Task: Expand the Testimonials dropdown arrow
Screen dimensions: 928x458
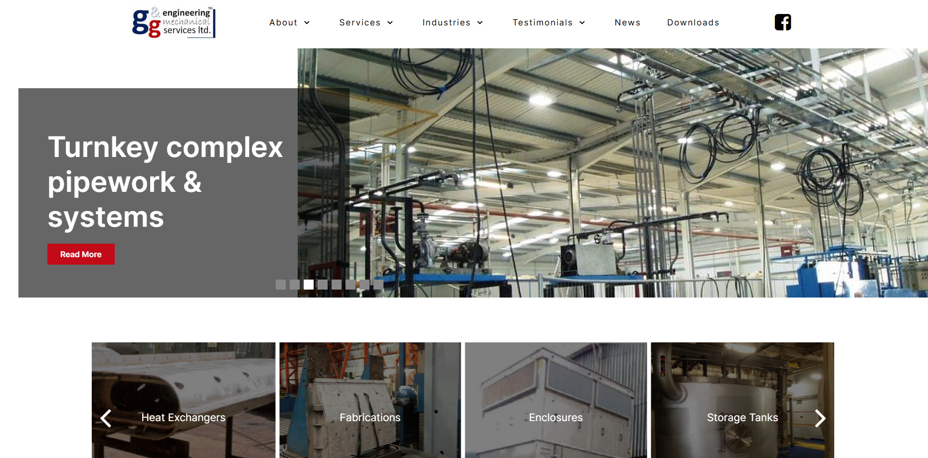Action: coord(582,23)
